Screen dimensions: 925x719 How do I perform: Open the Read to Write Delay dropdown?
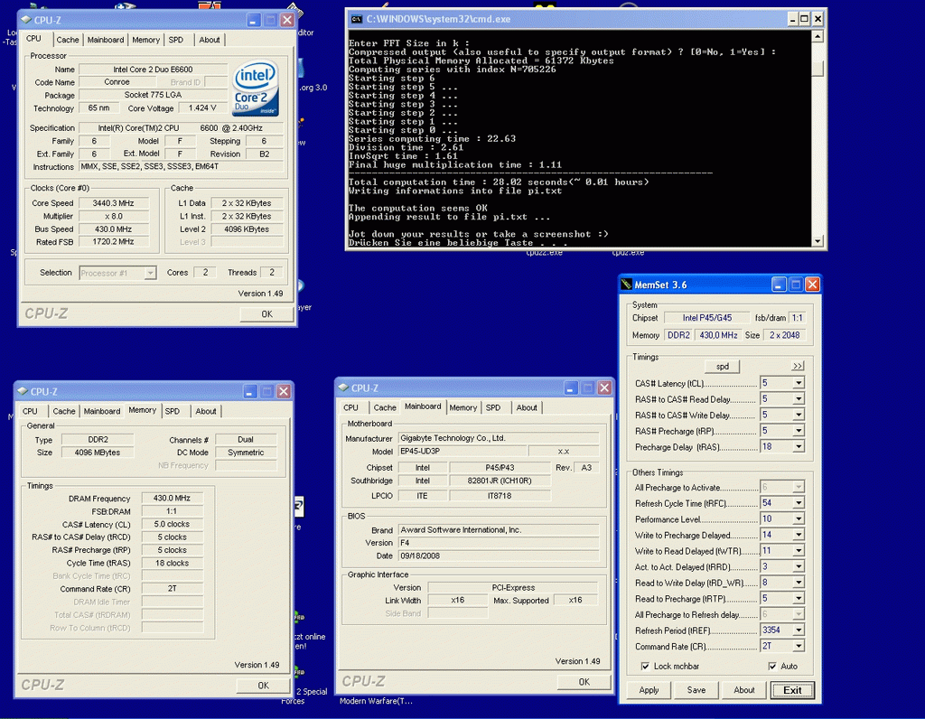coord(799,583)
